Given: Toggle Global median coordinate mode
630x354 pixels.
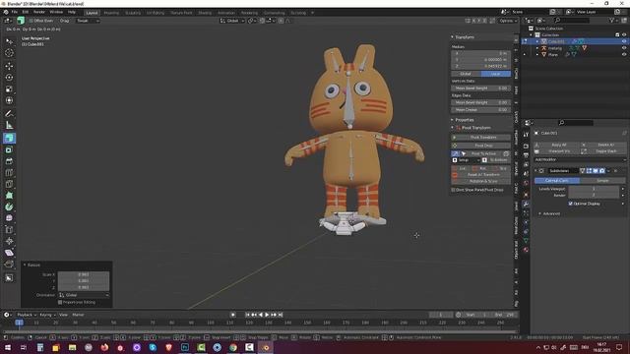Looking at the screenshot, I should [x=466, y=74].
